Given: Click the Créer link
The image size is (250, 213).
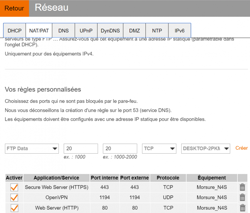Looking at the screenshot, I should (x=241, y=148).
